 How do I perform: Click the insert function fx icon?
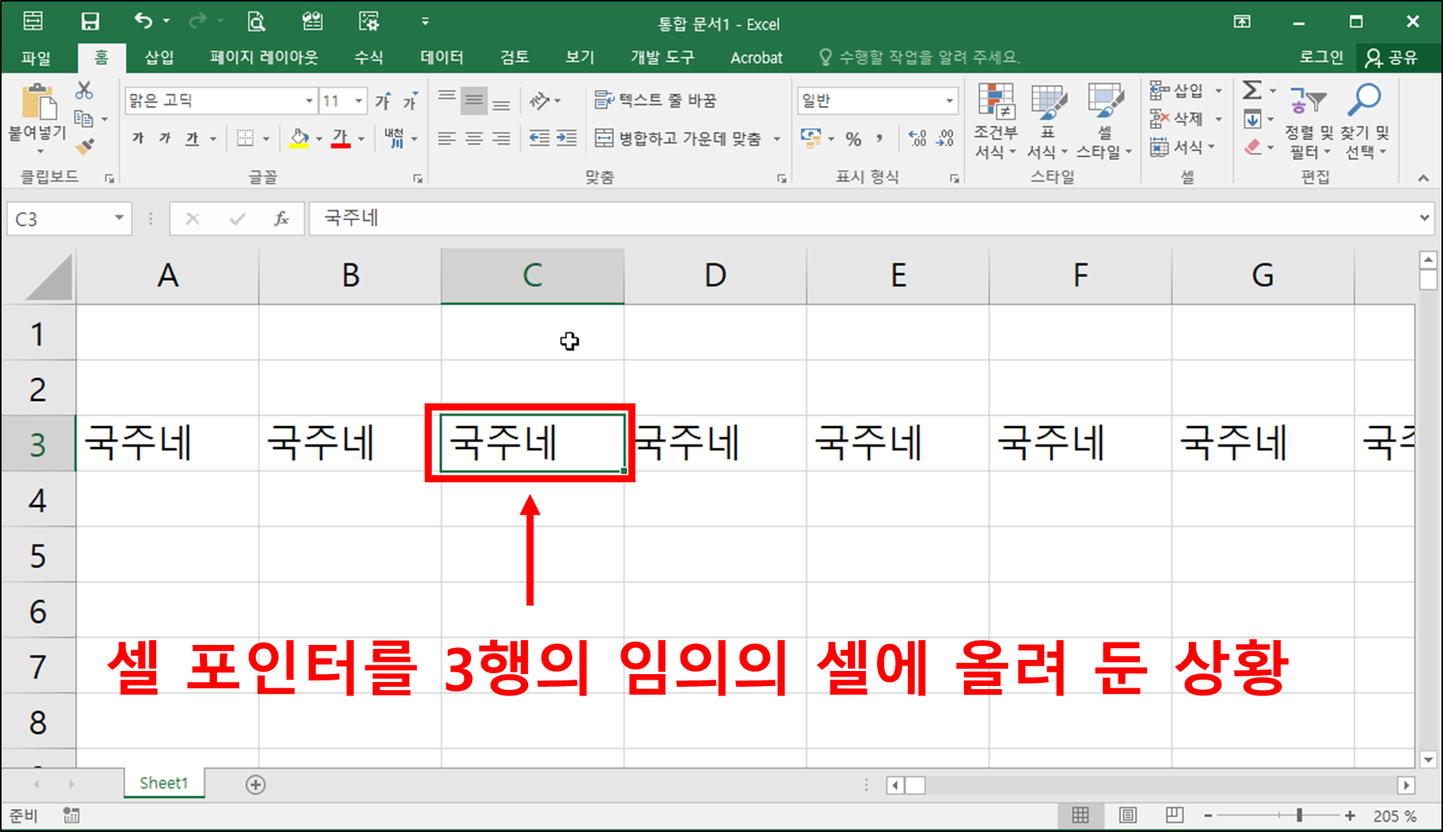(x=282, y=219)
